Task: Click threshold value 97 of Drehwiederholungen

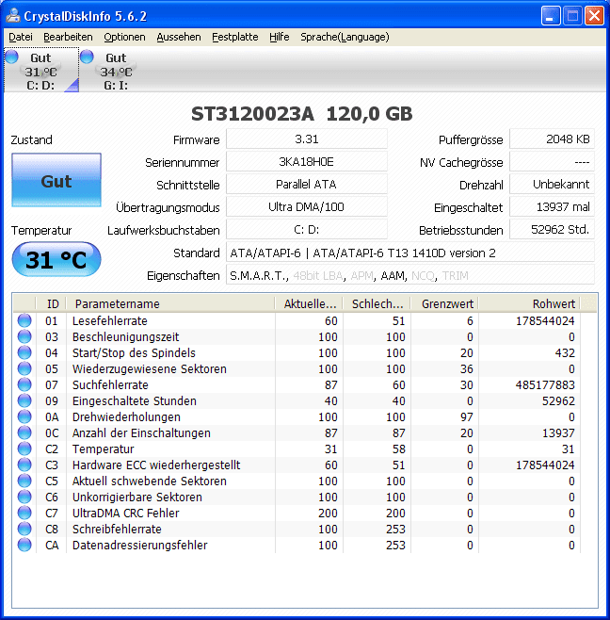Action: tap(467, 416)
